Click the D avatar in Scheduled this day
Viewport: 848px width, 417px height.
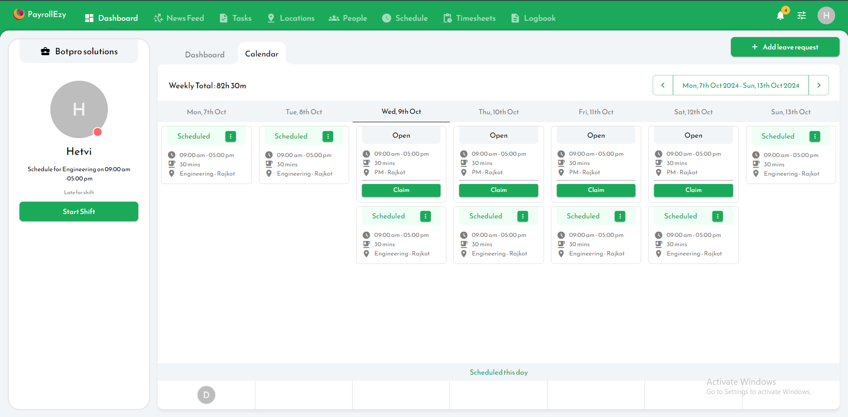point(206,395)
